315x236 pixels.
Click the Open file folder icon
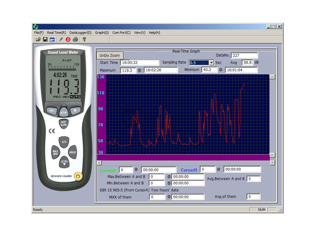[38, 39]
